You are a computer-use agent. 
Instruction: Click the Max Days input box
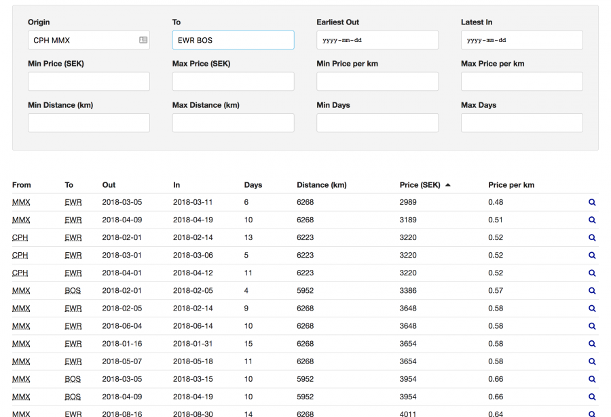[x=521, y=123]
